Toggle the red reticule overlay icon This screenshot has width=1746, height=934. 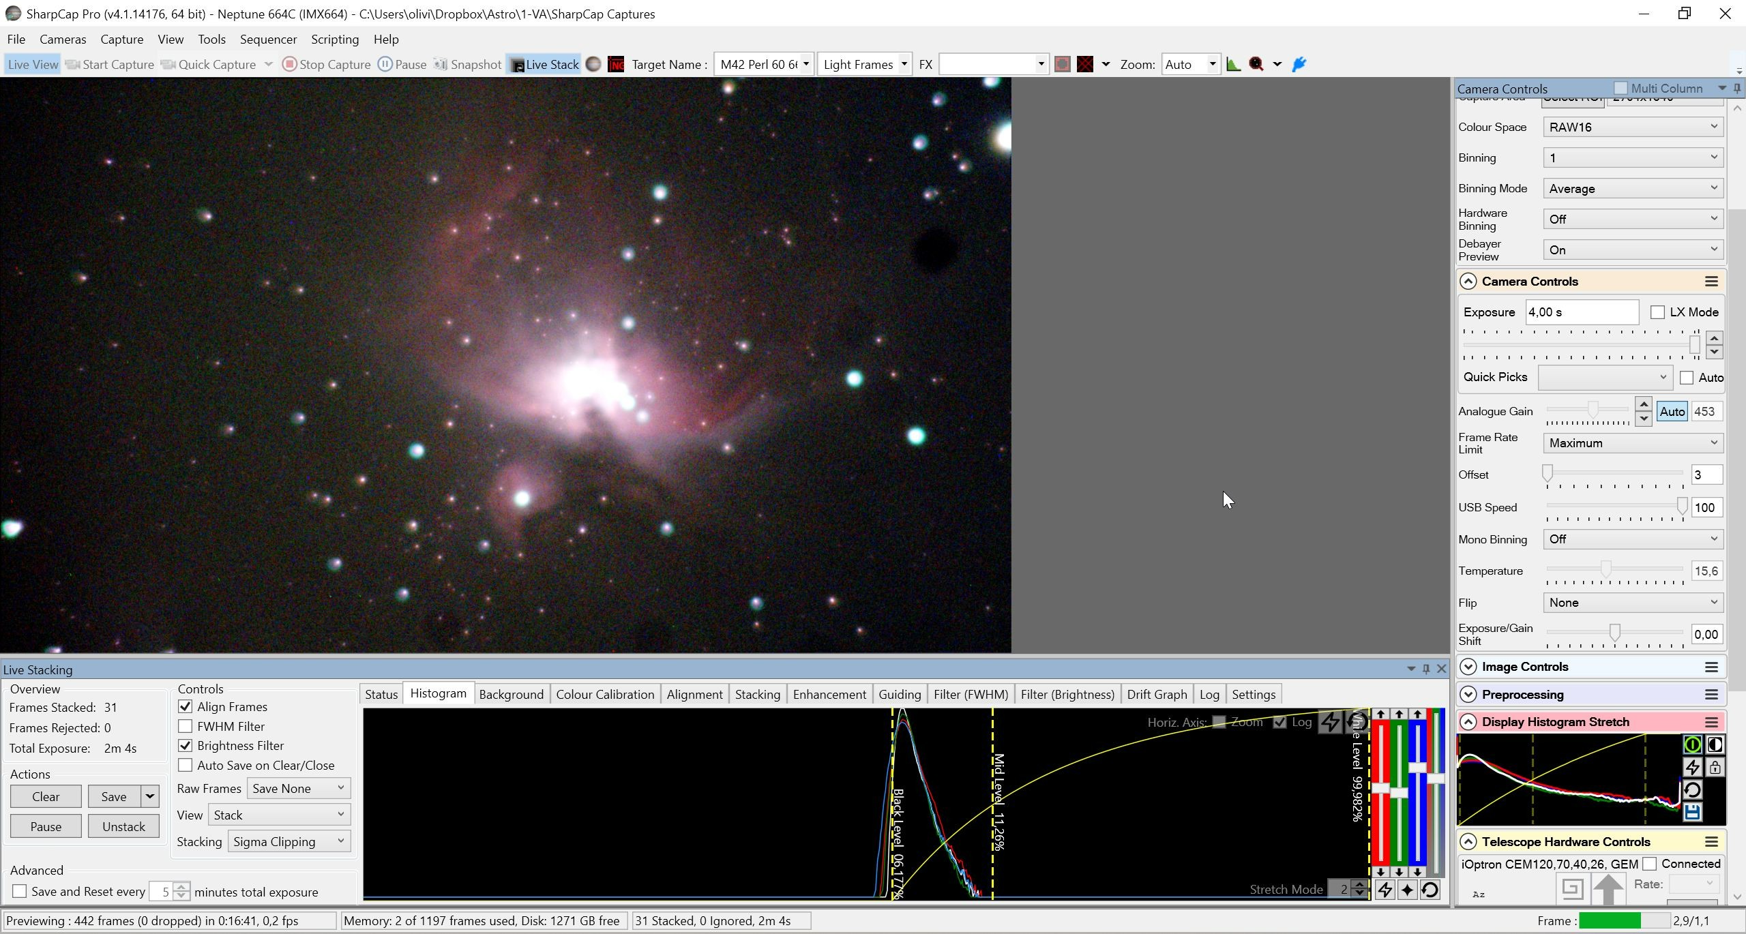pos(1085,64)
